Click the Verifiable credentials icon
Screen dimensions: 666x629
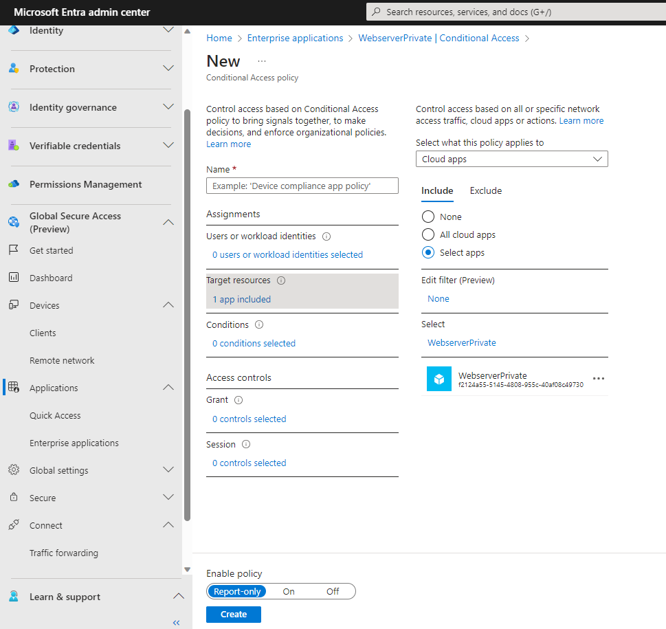click(x=14, y=146)
